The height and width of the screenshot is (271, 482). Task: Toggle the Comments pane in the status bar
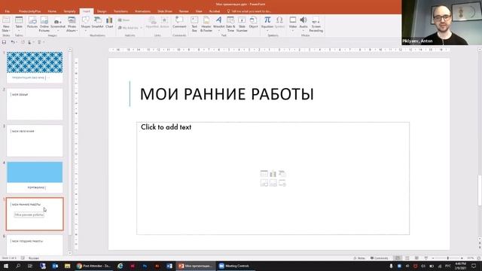coord(380,258)
